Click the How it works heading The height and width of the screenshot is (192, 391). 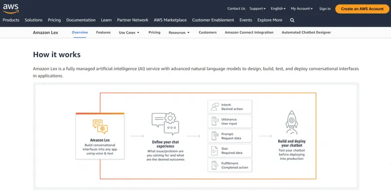(57, 55)
